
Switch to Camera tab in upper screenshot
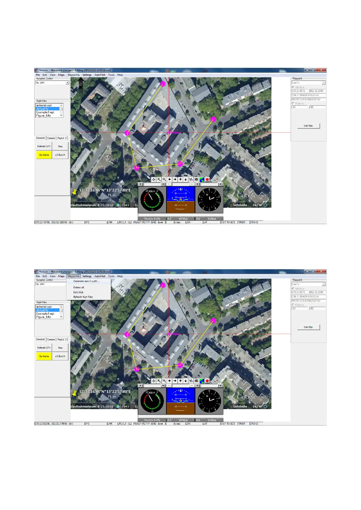point(51,138)
